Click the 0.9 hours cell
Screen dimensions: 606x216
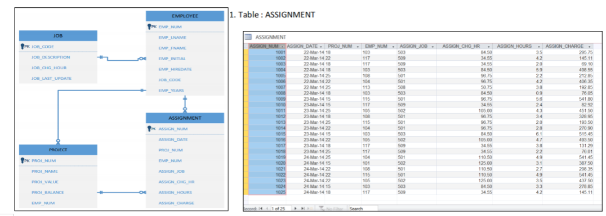tap(518, 93)
